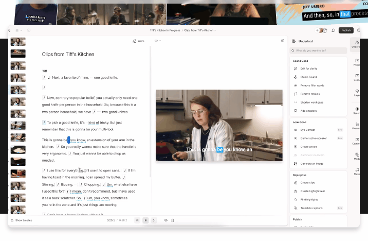Select Create highlight reel action
Image resolution: width=368 pixels, height=241 pixels.
click(318, 192)
